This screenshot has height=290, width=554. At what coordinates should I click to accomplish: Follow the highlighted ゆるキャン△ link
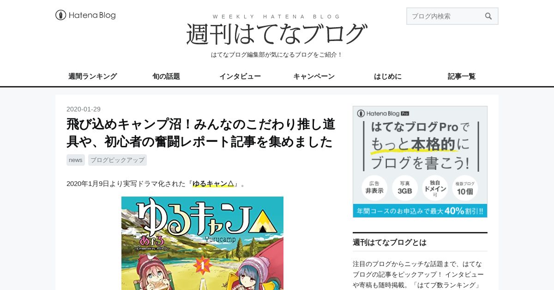tap(213, 184)
